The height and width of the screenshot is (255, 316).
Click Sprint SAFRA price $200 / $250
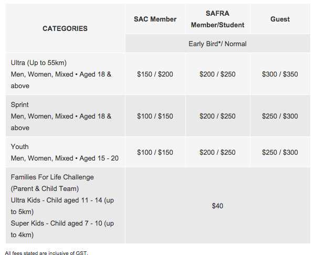218,116
